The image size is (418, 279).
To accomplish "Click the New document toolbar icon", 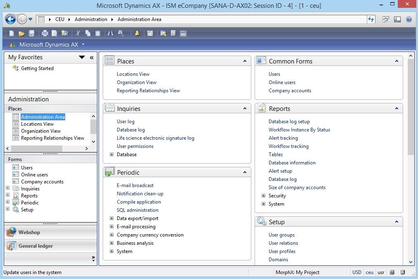I will click(12, 33).
